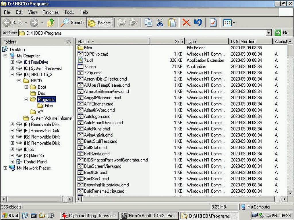Click the folder tree scroll right arrow
The image size is (294, 220).
(x=70, y=199)
